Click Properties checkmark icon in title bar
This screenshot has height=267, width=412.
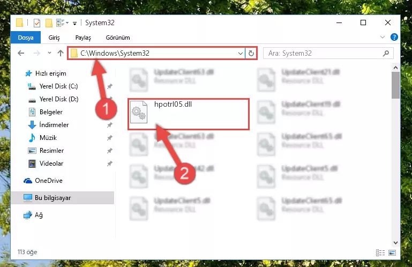(37, 23)
